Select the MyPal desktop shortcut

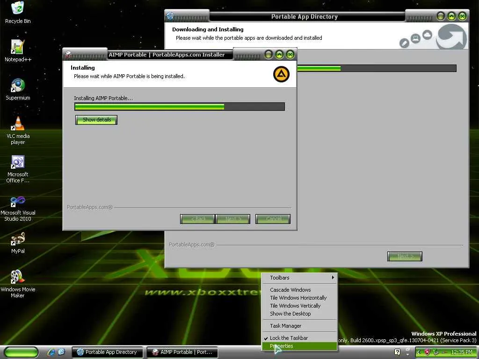pos(18,243)
